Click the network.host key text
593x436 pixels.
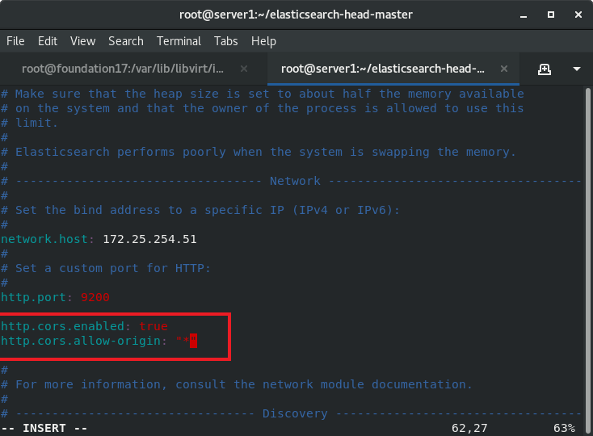44,239
